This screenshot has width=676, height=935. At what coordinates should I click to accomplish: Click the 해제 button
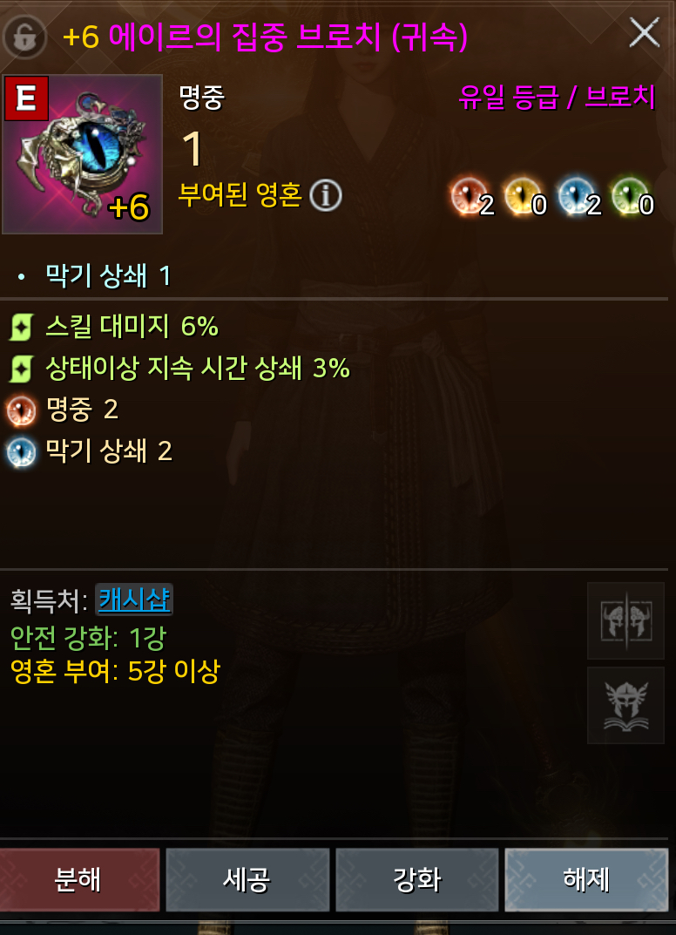point(586,879)
